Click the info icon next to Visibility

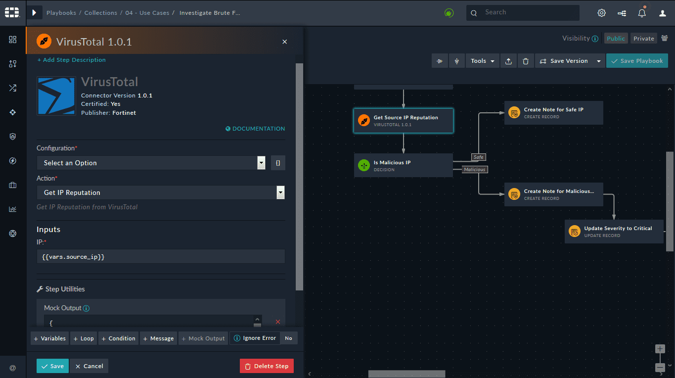click(x=595, y=39)
